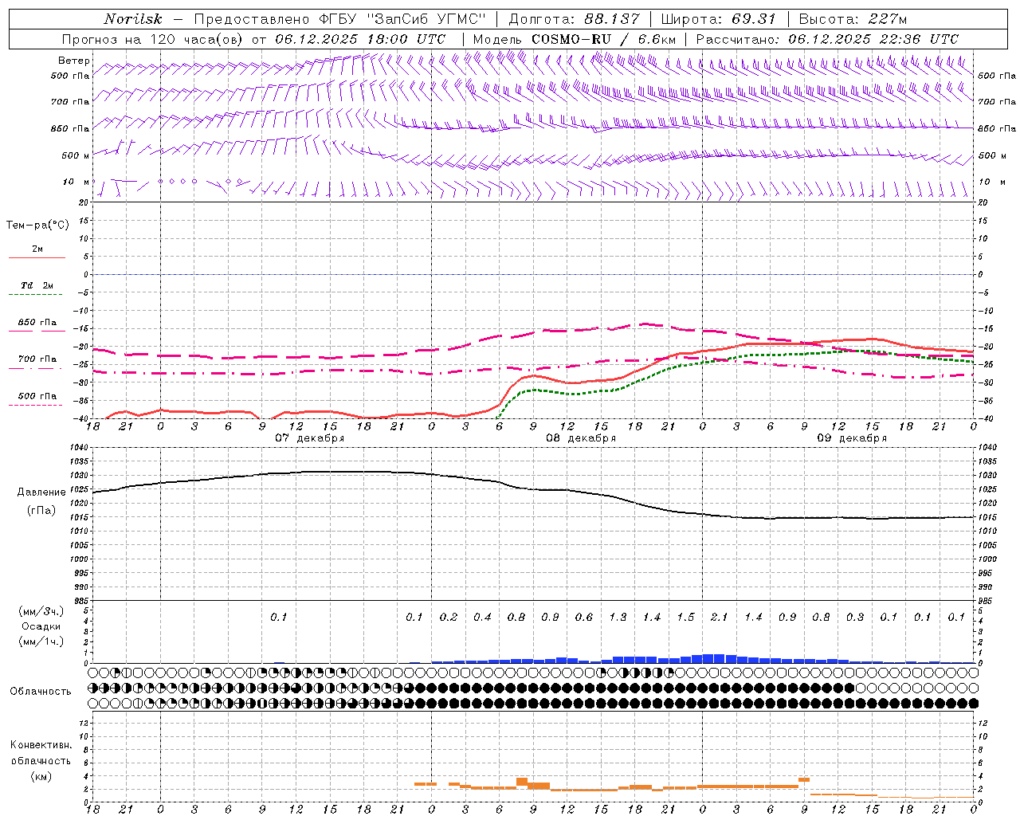Click the 0.6 precipitation value

tap(584, 617)
